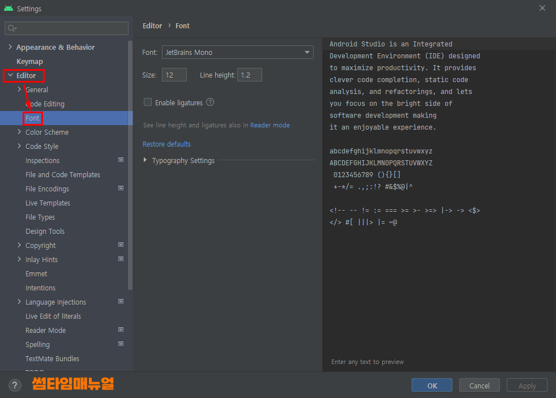The height and width of the screenshot is (398, 556).
Task: Click the project-level icon beside File Encodings
Action: coord(121,188)
